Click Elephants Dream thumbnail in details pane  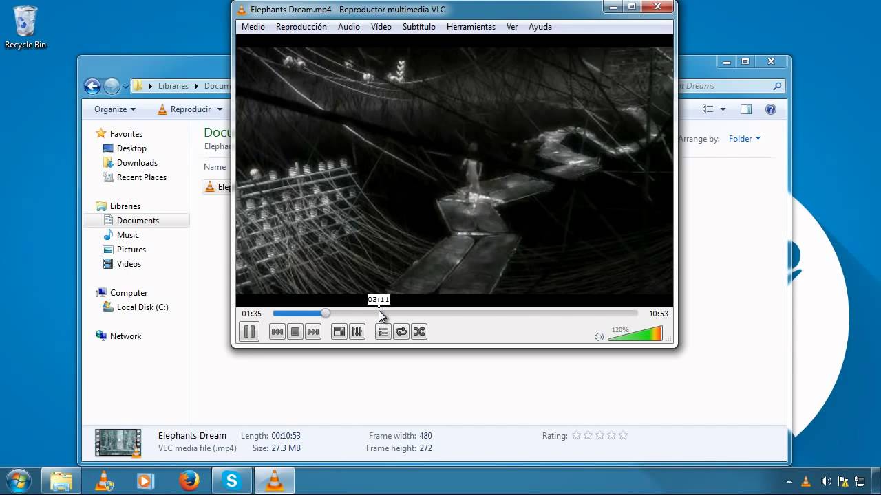pos(118,443)
